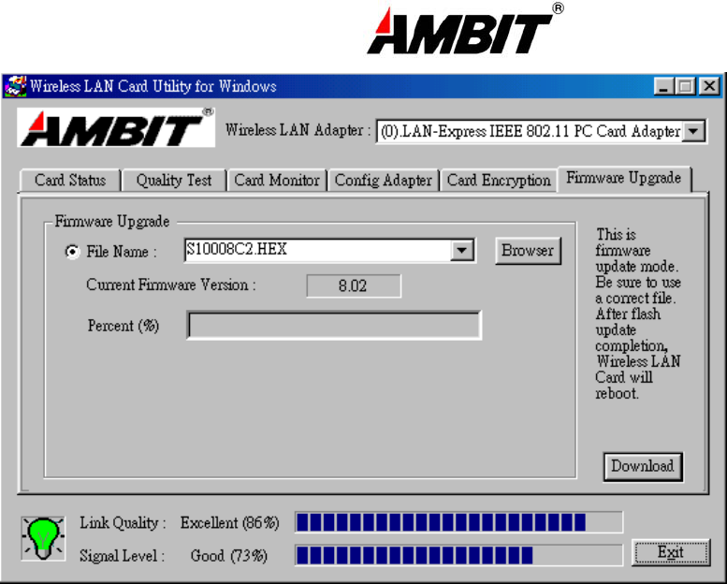Viewport: 727px width, 584px height.
Task: Click the 'Excellent (86%)' link quality text
Action: tap(230, 523)
